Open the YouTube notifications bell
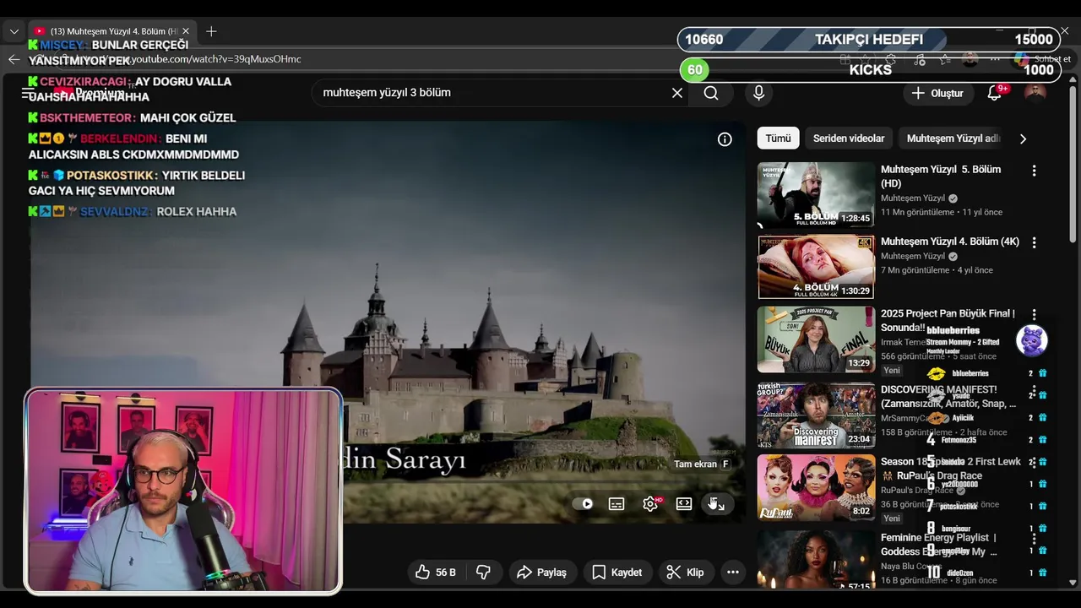Screen dimensions: 1081x608 pos(995,93)
